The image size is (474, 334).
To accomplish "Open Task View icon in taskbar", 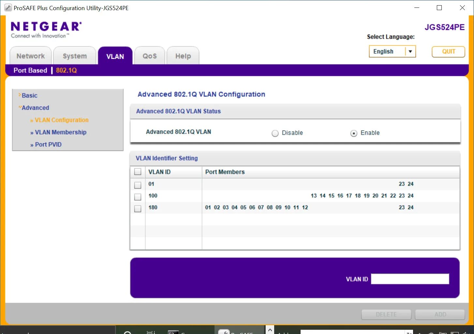I will pos(151,332).
